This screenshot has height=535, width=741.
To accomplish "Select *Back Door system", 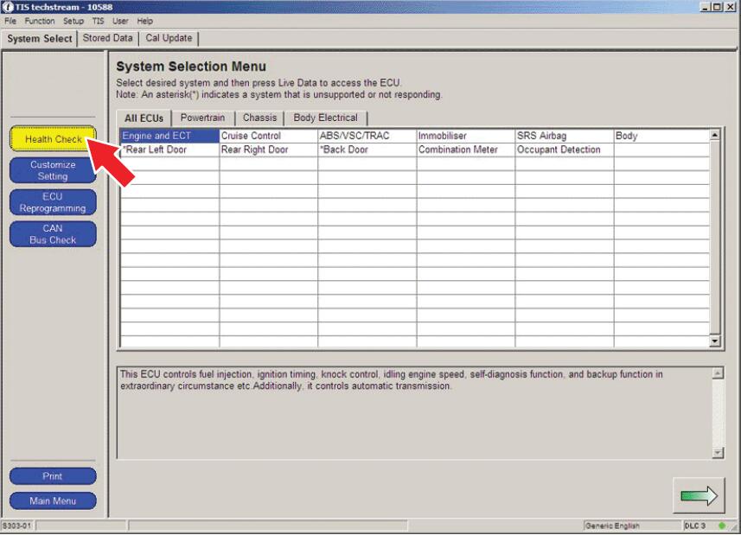I will click(x=367, y=150).
